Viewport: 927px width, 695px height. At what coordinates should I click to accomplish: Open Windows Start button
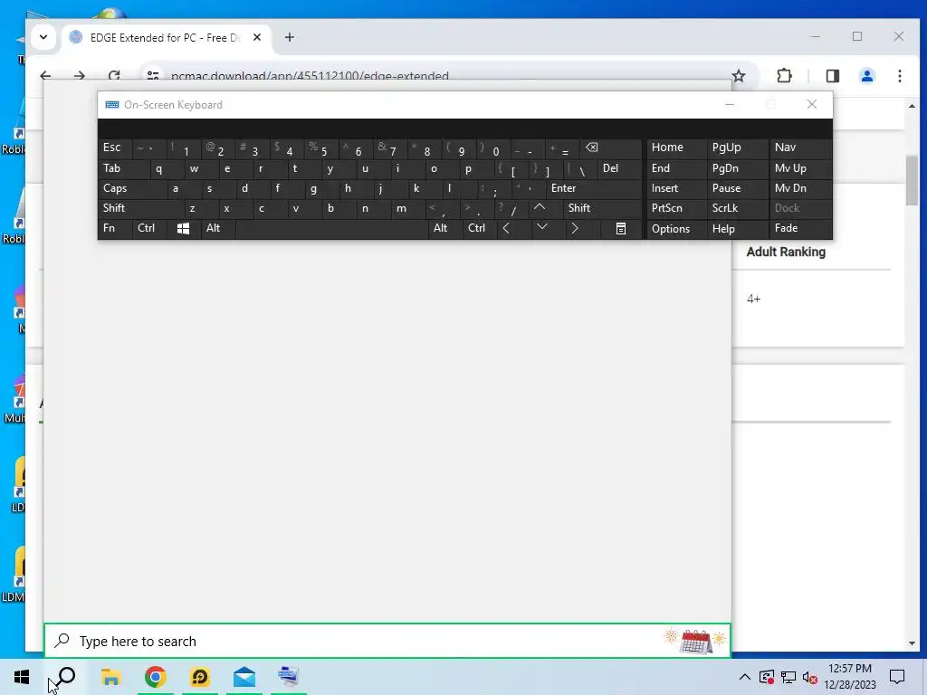[x=22, y=677]
